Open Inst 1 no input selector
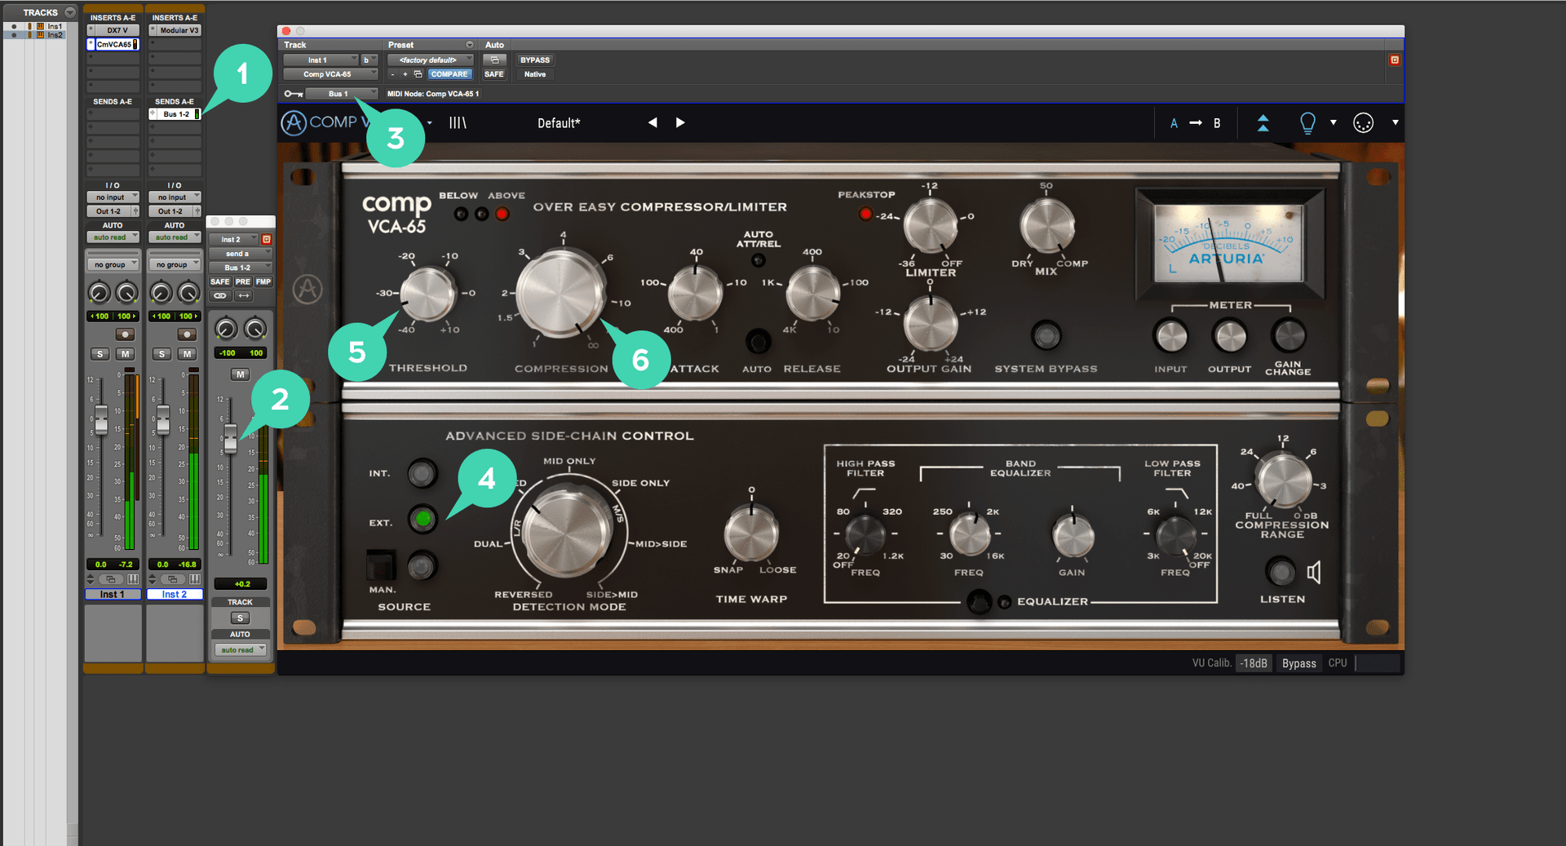Image resolution: width=1566 pixels, height=846 pixels. (x=113, y=197)
